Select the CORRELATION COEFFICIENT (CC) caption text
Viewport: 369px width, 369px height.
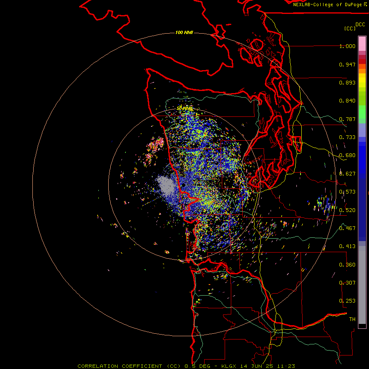point(129,366)
